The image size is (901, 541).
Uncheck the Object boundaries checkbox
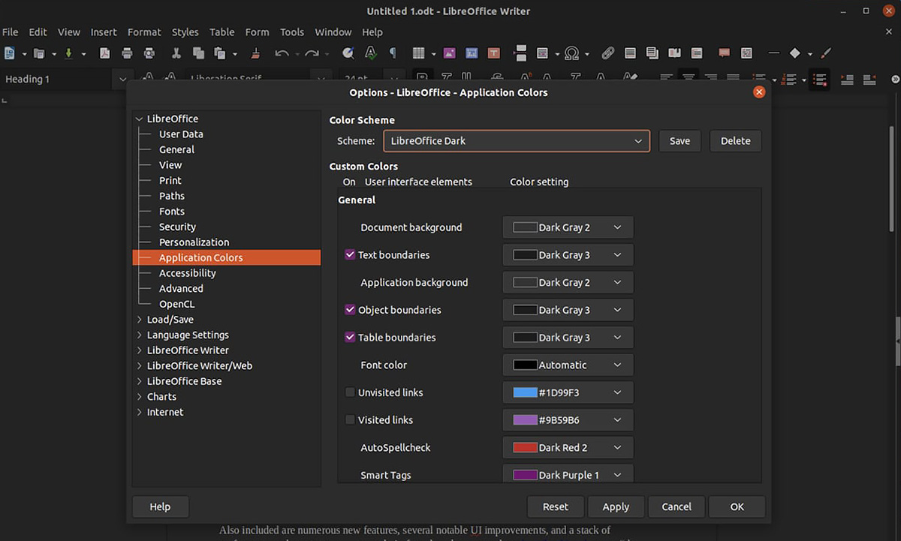[x=350, y=309]
